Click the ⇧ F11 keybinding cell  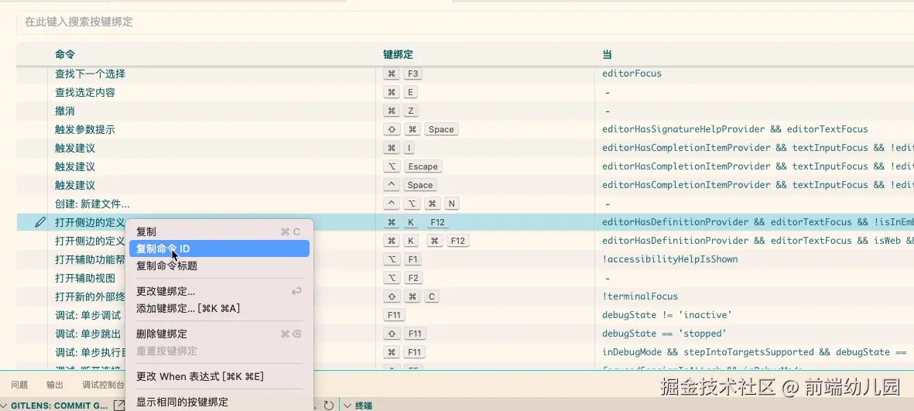[x=405, y=334]
